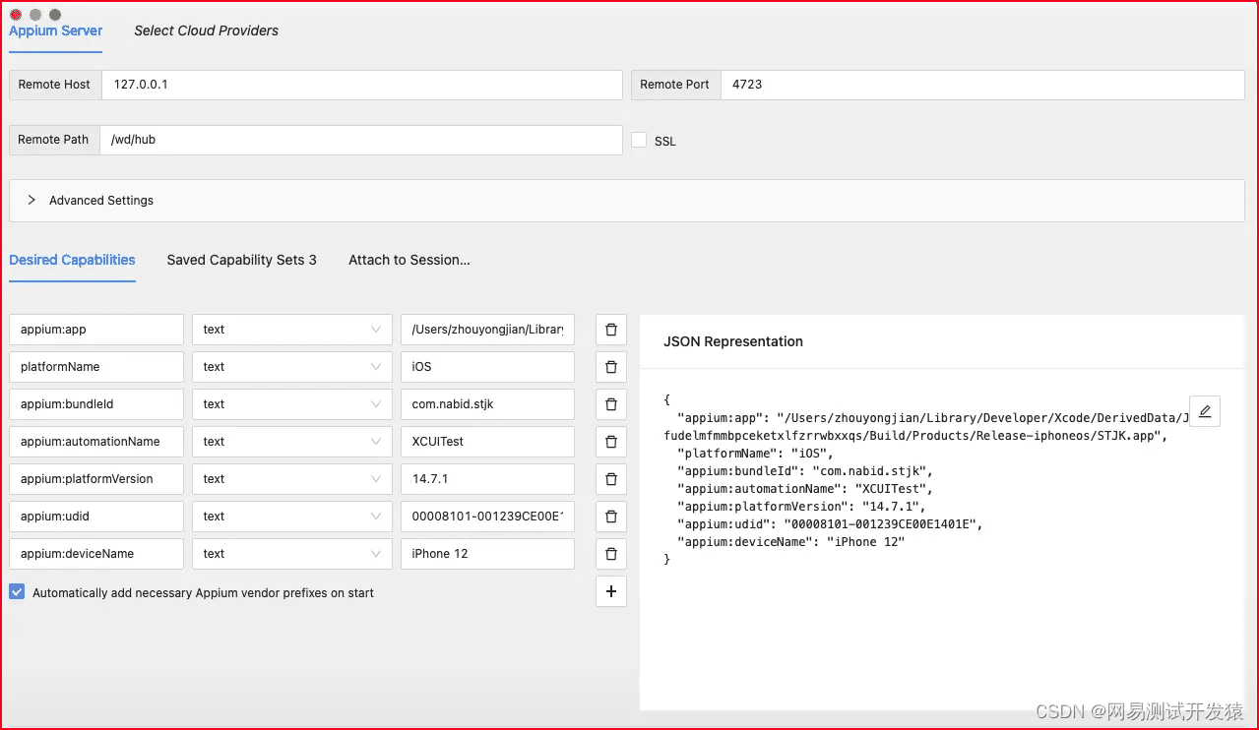Edit the appium:automationName name field

click(96, 442)
